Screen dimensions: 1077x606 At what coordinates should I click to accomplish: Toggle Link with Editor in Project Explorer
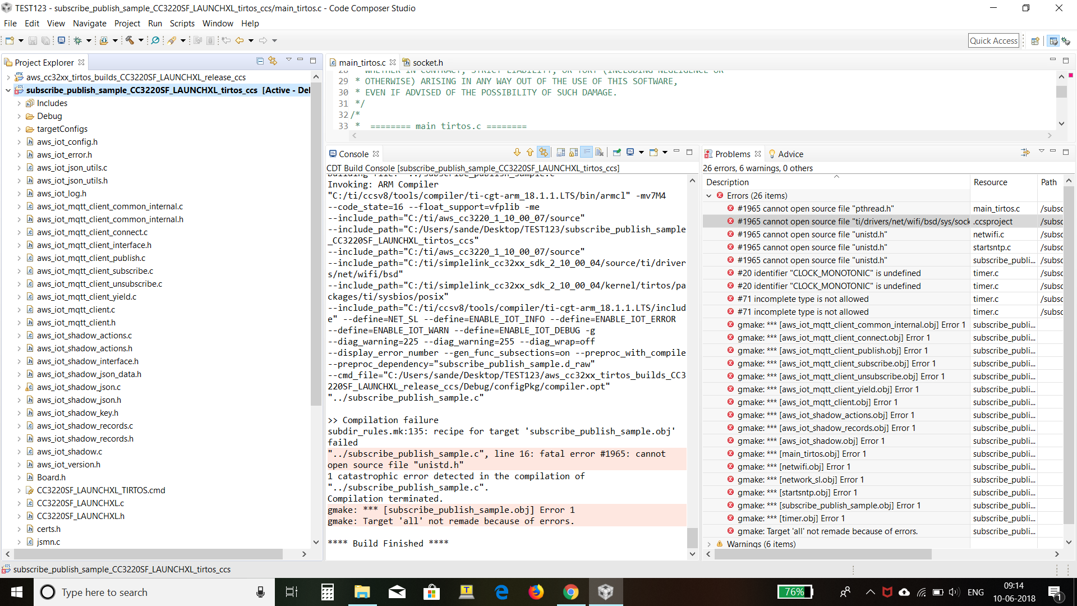[x=273, y=61]
